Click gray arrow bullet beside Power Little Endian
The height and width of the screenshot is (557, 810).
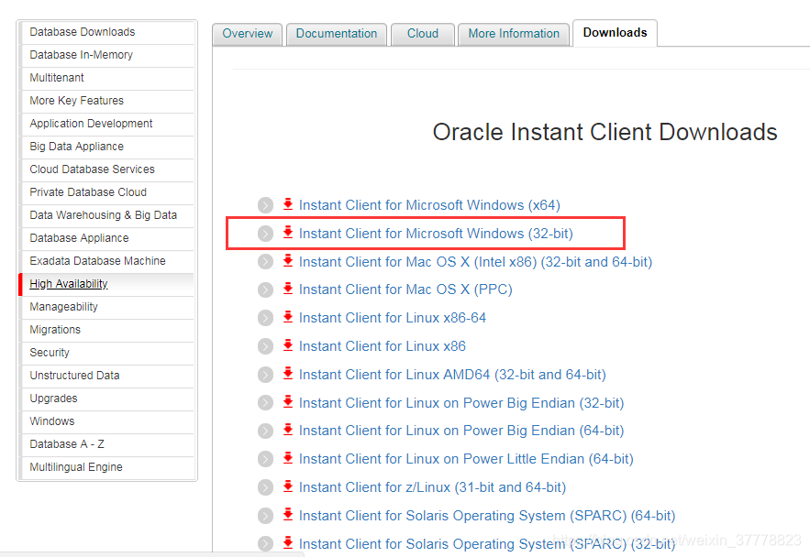[265, 460]
